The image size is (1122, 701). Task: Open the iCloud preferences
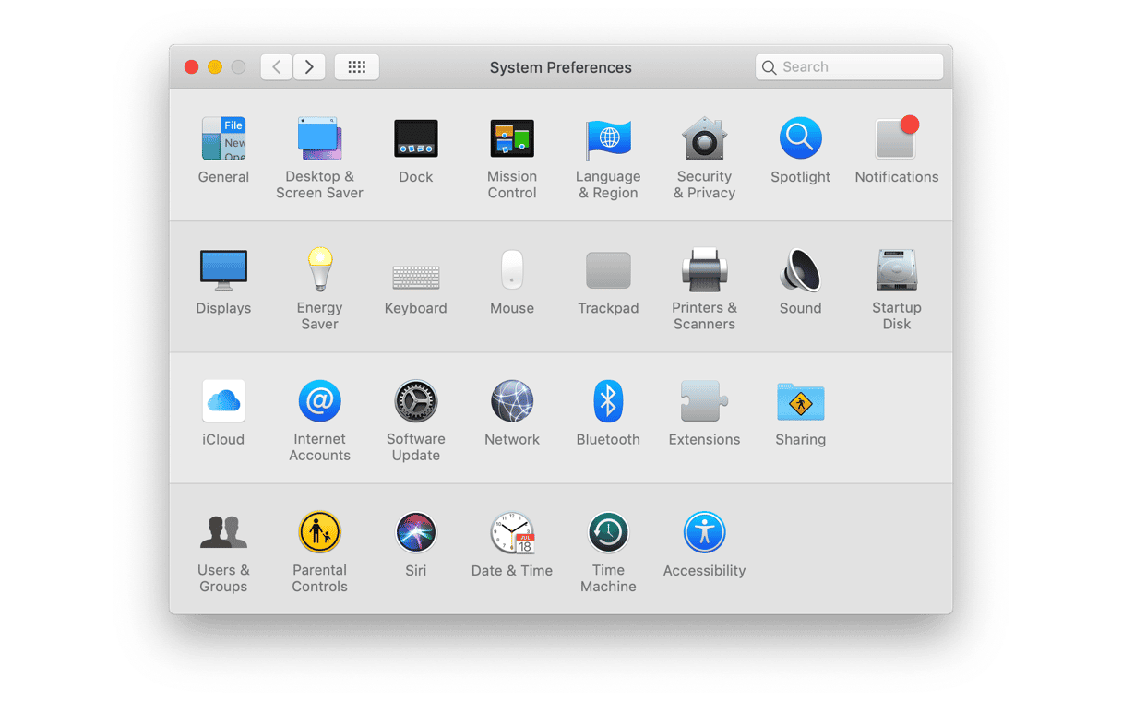[223, 402]
